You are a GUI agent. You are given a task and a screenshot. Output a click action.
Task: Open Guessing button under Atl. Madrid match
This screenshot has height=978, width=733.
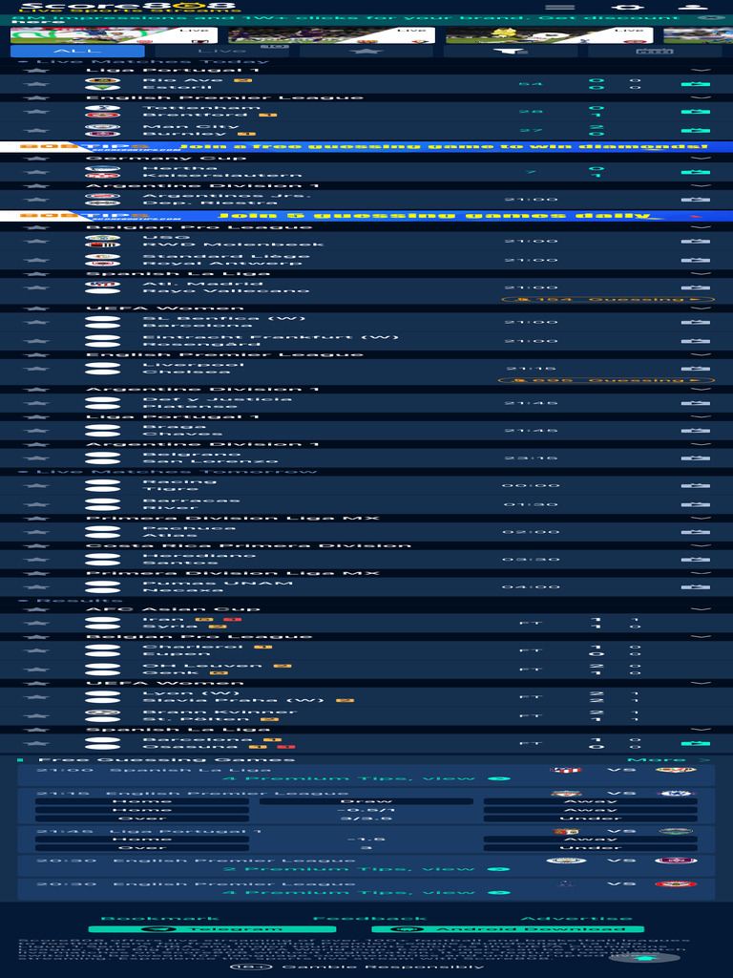click(x=606, y=299)
